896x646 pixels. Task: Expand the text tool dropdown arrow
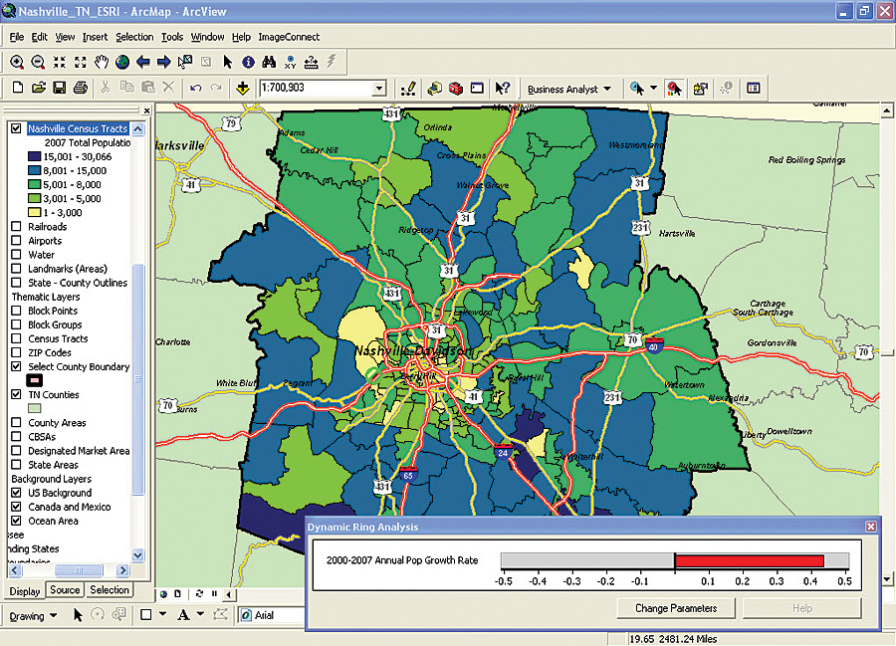click(x=200, y=614)
